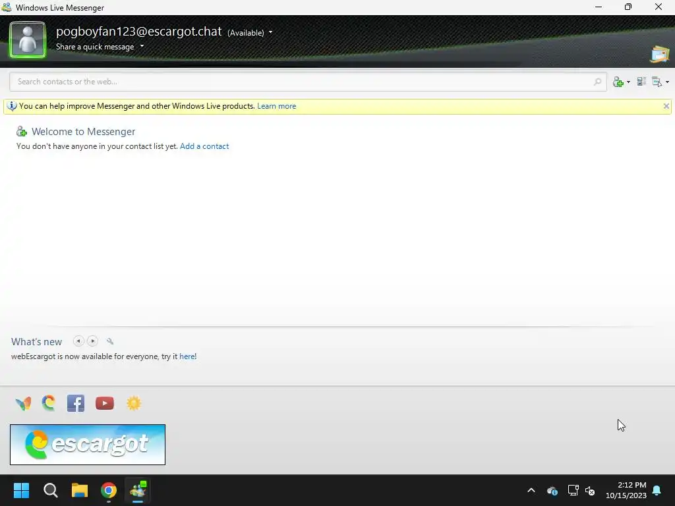Open the notifications bell icon
Screen dimensions: 675x506
657,490
